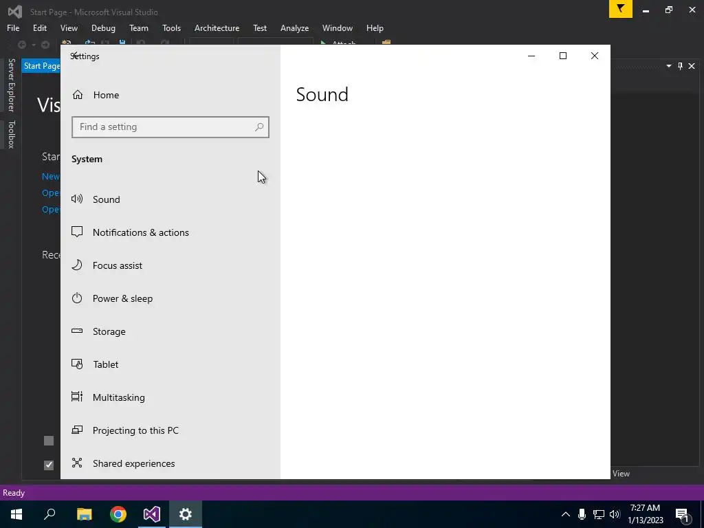This screenshot has height=528, width=704.
Task: Click the Settings gear on taskbar
Action: coord(186,514)
